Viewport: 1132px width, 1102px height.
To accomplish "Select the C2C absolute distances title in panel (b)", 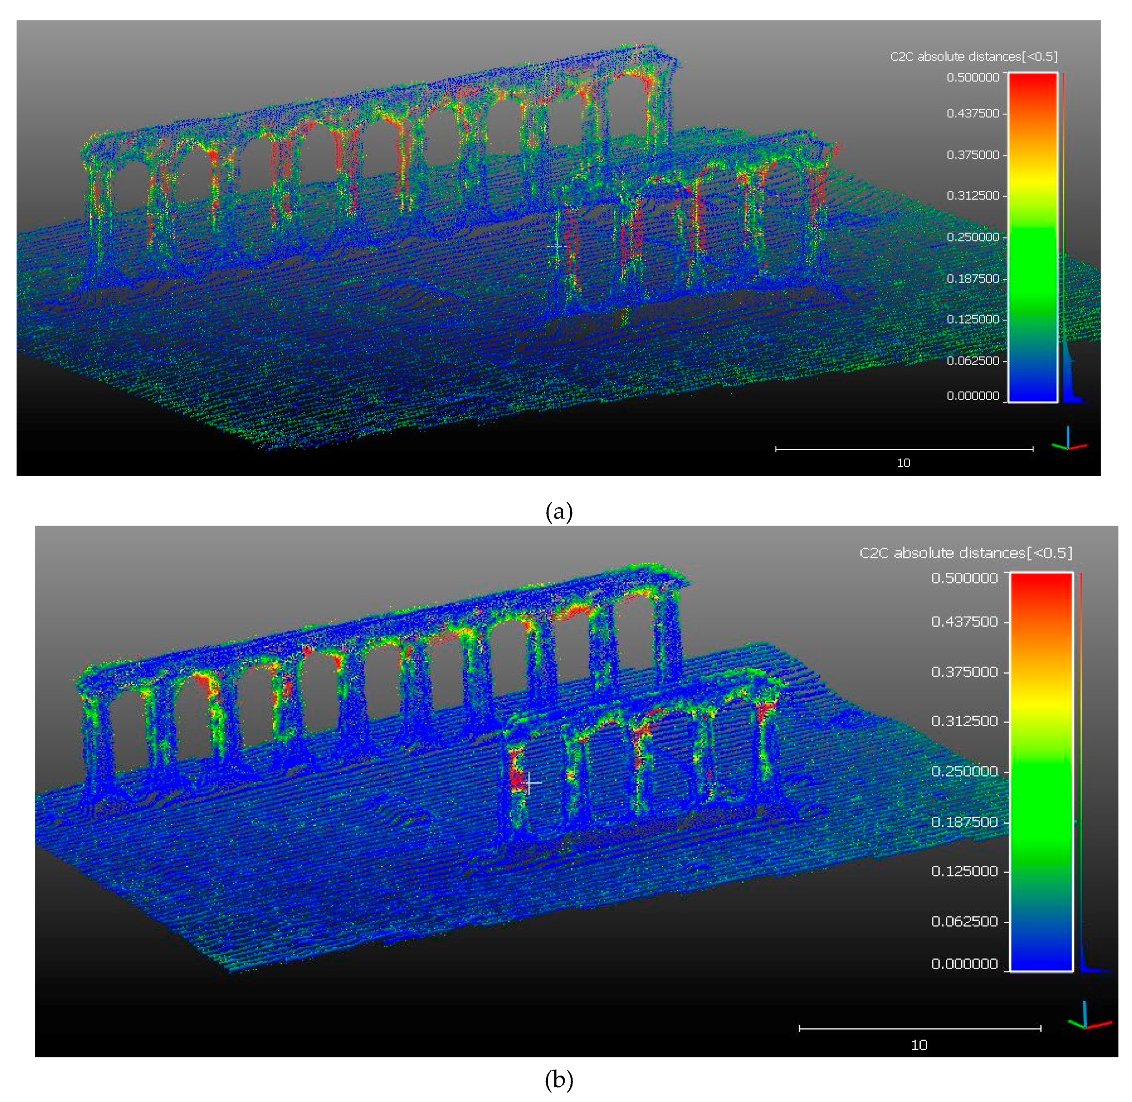I will tap(965, 553).
